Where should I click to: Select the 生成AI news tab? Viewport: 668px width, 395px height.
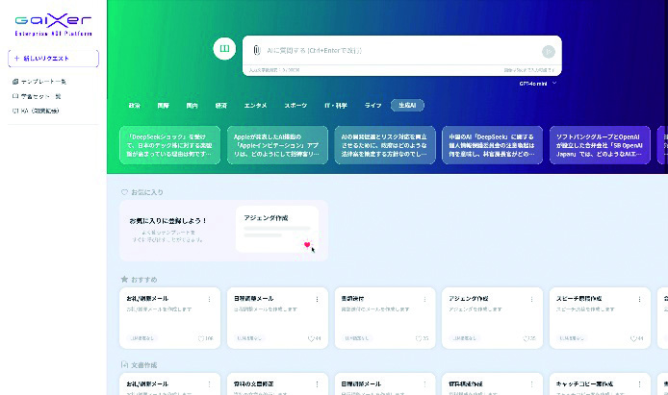coord(407,105)
